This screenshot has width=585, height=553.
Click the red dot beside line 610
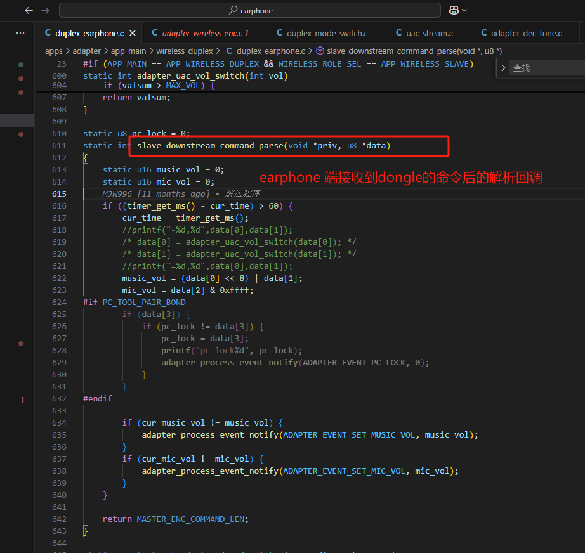pyautogui.click(x=21, y=134)
